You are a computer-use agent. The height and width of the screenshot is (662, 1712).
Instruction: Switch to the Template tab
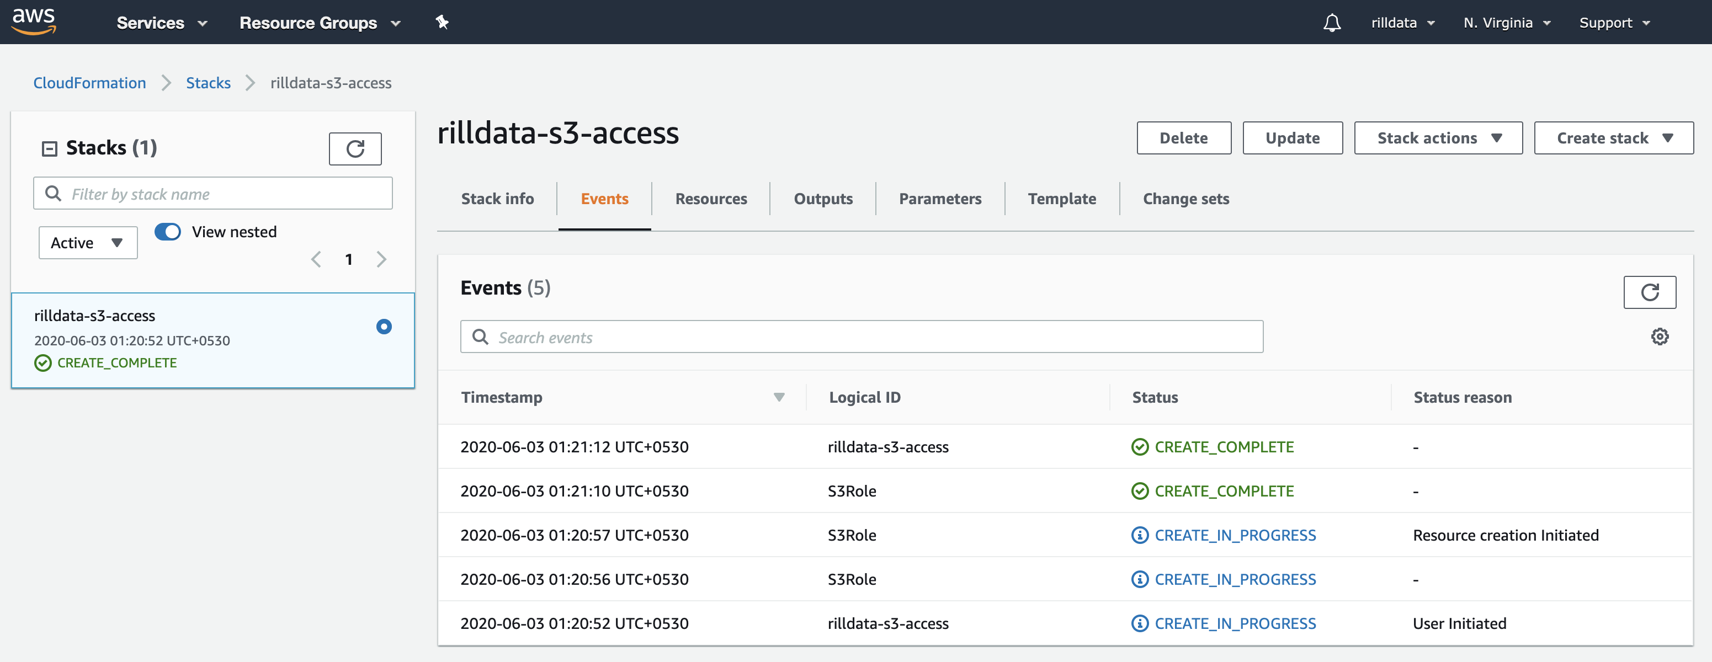point(1062,199)
